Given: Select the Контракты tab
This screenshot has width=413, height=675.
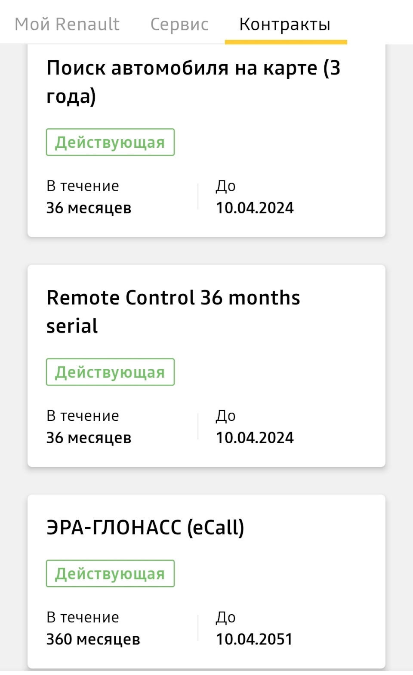Looking at the screenshot, I should [x=285, y=24].
